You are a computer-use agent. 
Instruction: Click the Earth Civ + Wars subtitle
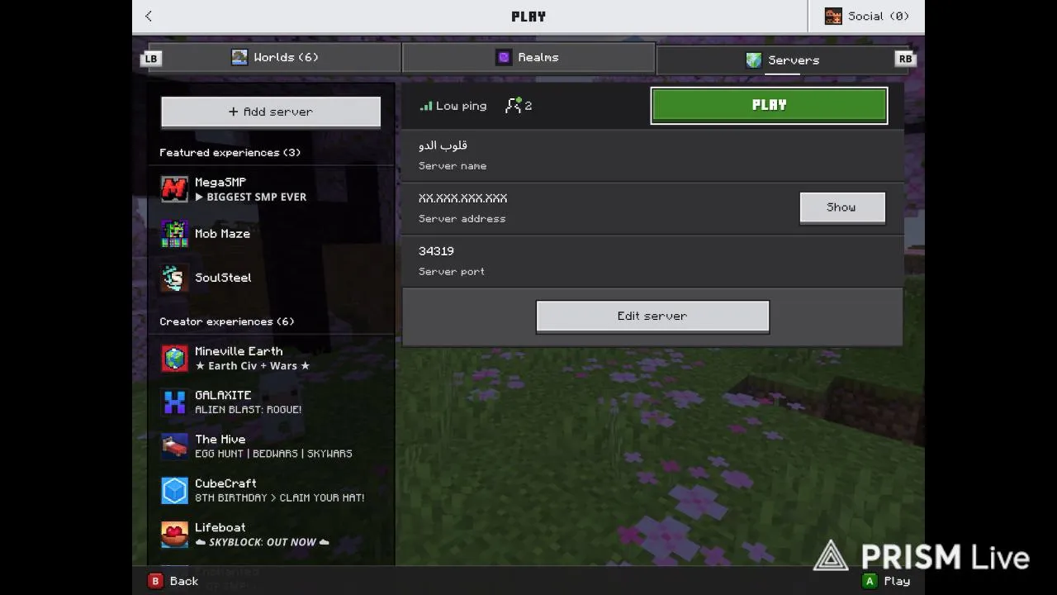[x=252, y=365]
